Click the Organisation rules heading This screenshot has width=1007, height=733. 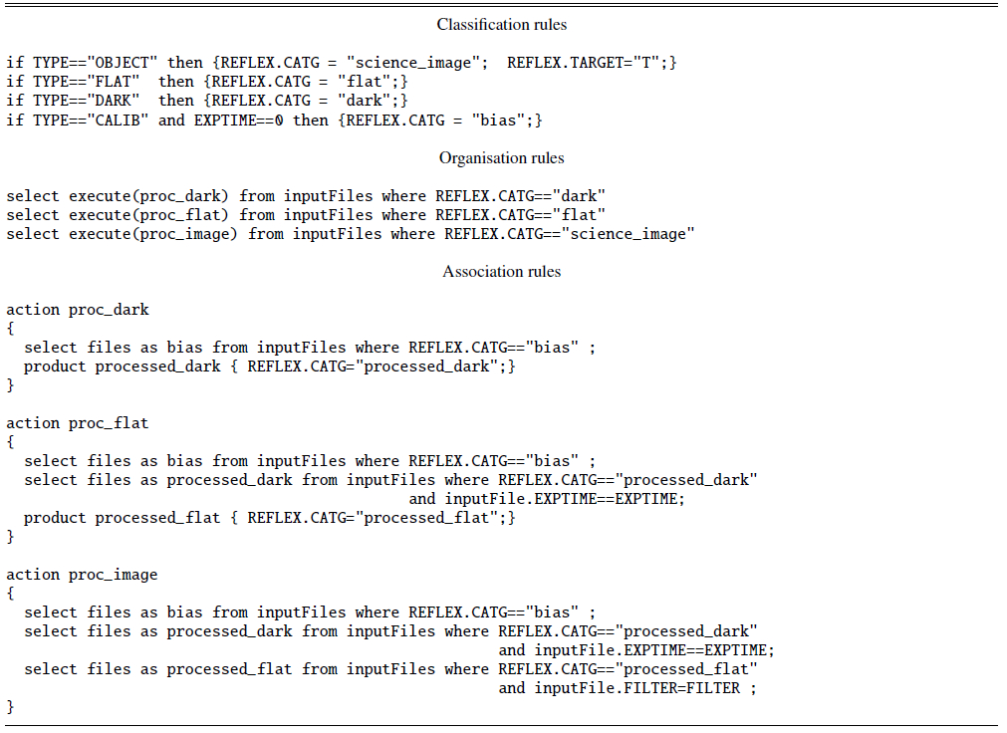(x=502, y=158)
